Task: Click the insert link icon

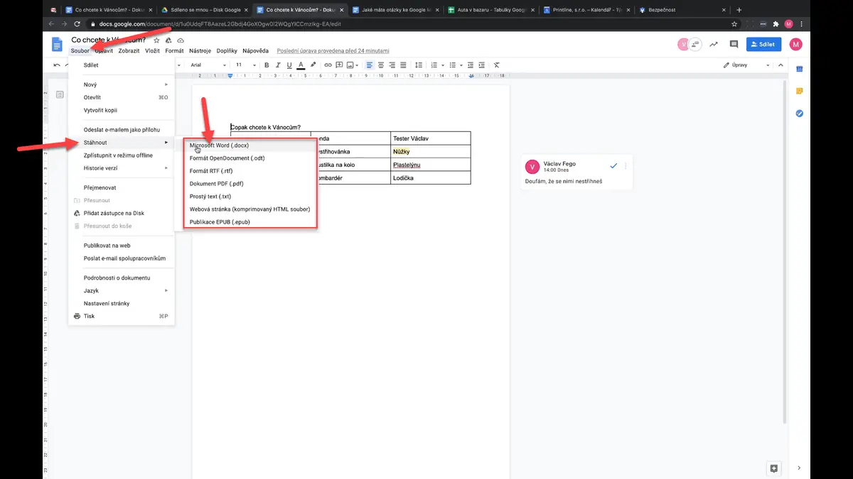Action: [328, 65]
